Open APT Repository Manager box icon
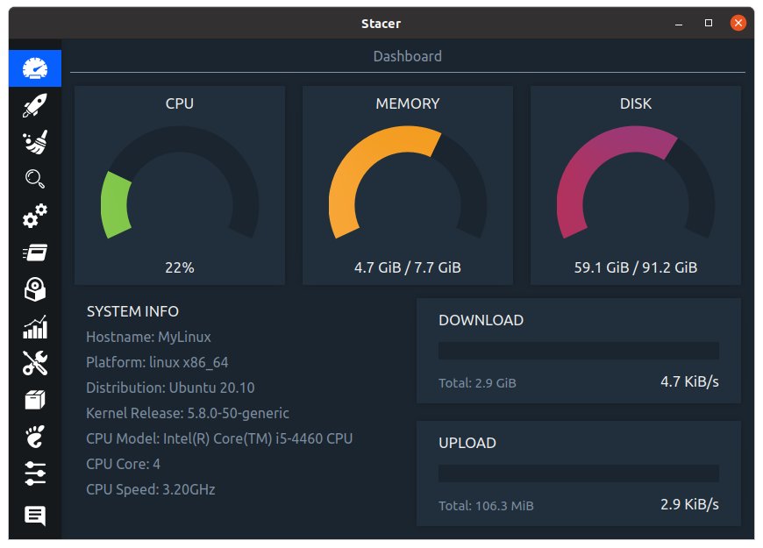The width and height of the screenshot is (763, 548). tap(35, 400)
